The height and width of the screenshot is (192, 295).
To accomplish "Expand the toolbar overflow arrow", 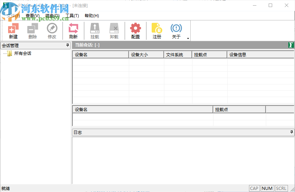I will [188, 38].
